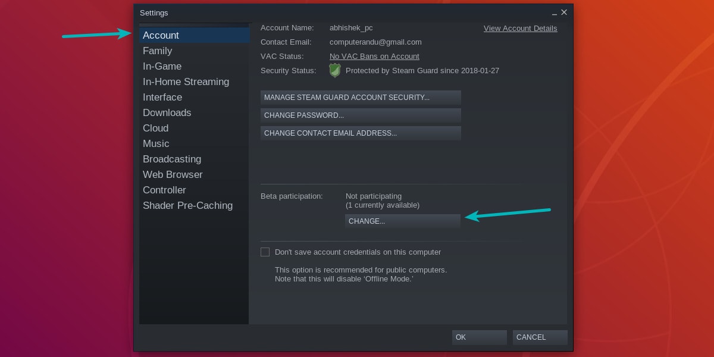Screen dimensions: 714x357
Task: Select the Web Browser settings category
Action: (173, 174)
